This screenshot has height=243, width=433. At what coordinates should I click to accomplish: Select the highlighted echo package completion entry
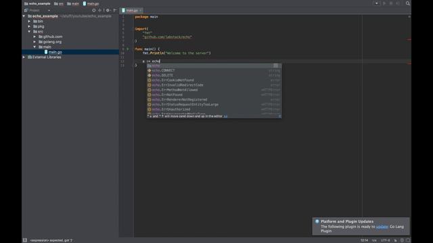pyautogui.click(x=214, y=66)
